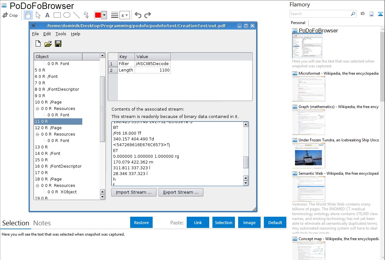Open the Under Frozen Tundra ship thumbnail
385x260 pixels.
pyautogui.click(x=309, y=155)
